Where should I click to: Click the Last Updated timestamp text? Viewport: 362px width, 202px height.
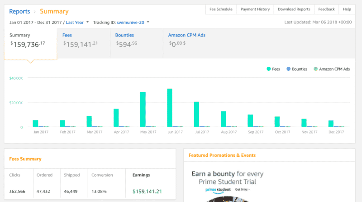318,22
